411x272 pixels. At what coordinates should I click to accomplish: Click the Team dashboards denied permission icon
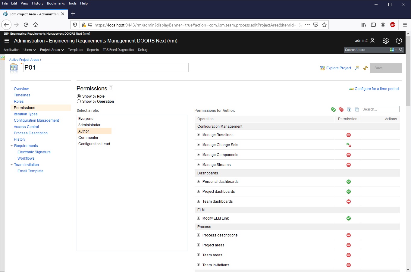coord(349,202)
